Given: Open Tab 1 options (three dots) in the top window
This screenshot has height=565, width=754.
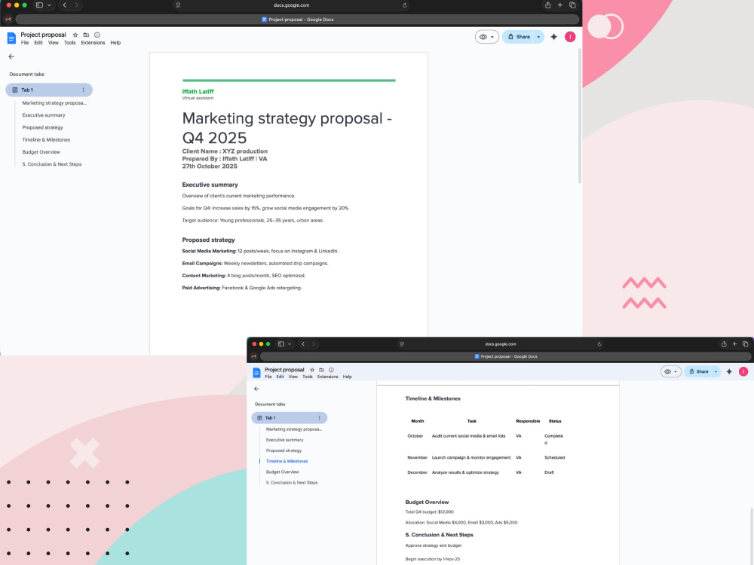Looking at the screenshot, I should pos(83,90).
